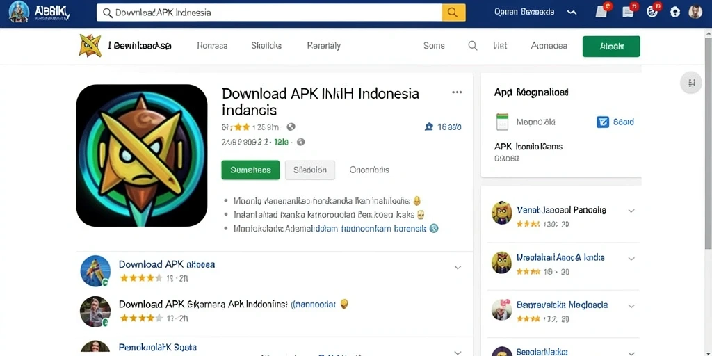Click the yellow emoji ending first bullet
The height and width of the screenshot is (356, 712).
pyautogui.click(x=417, y=200)
